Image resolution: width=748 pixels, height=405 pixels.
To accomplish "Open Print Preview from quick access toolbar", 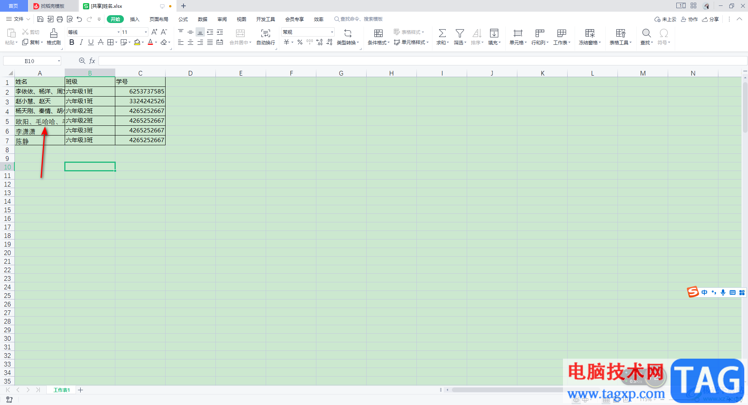I will [70, 19].
